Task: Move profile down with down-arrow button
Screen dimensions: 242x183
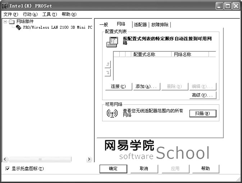Action: click(108, 72)
